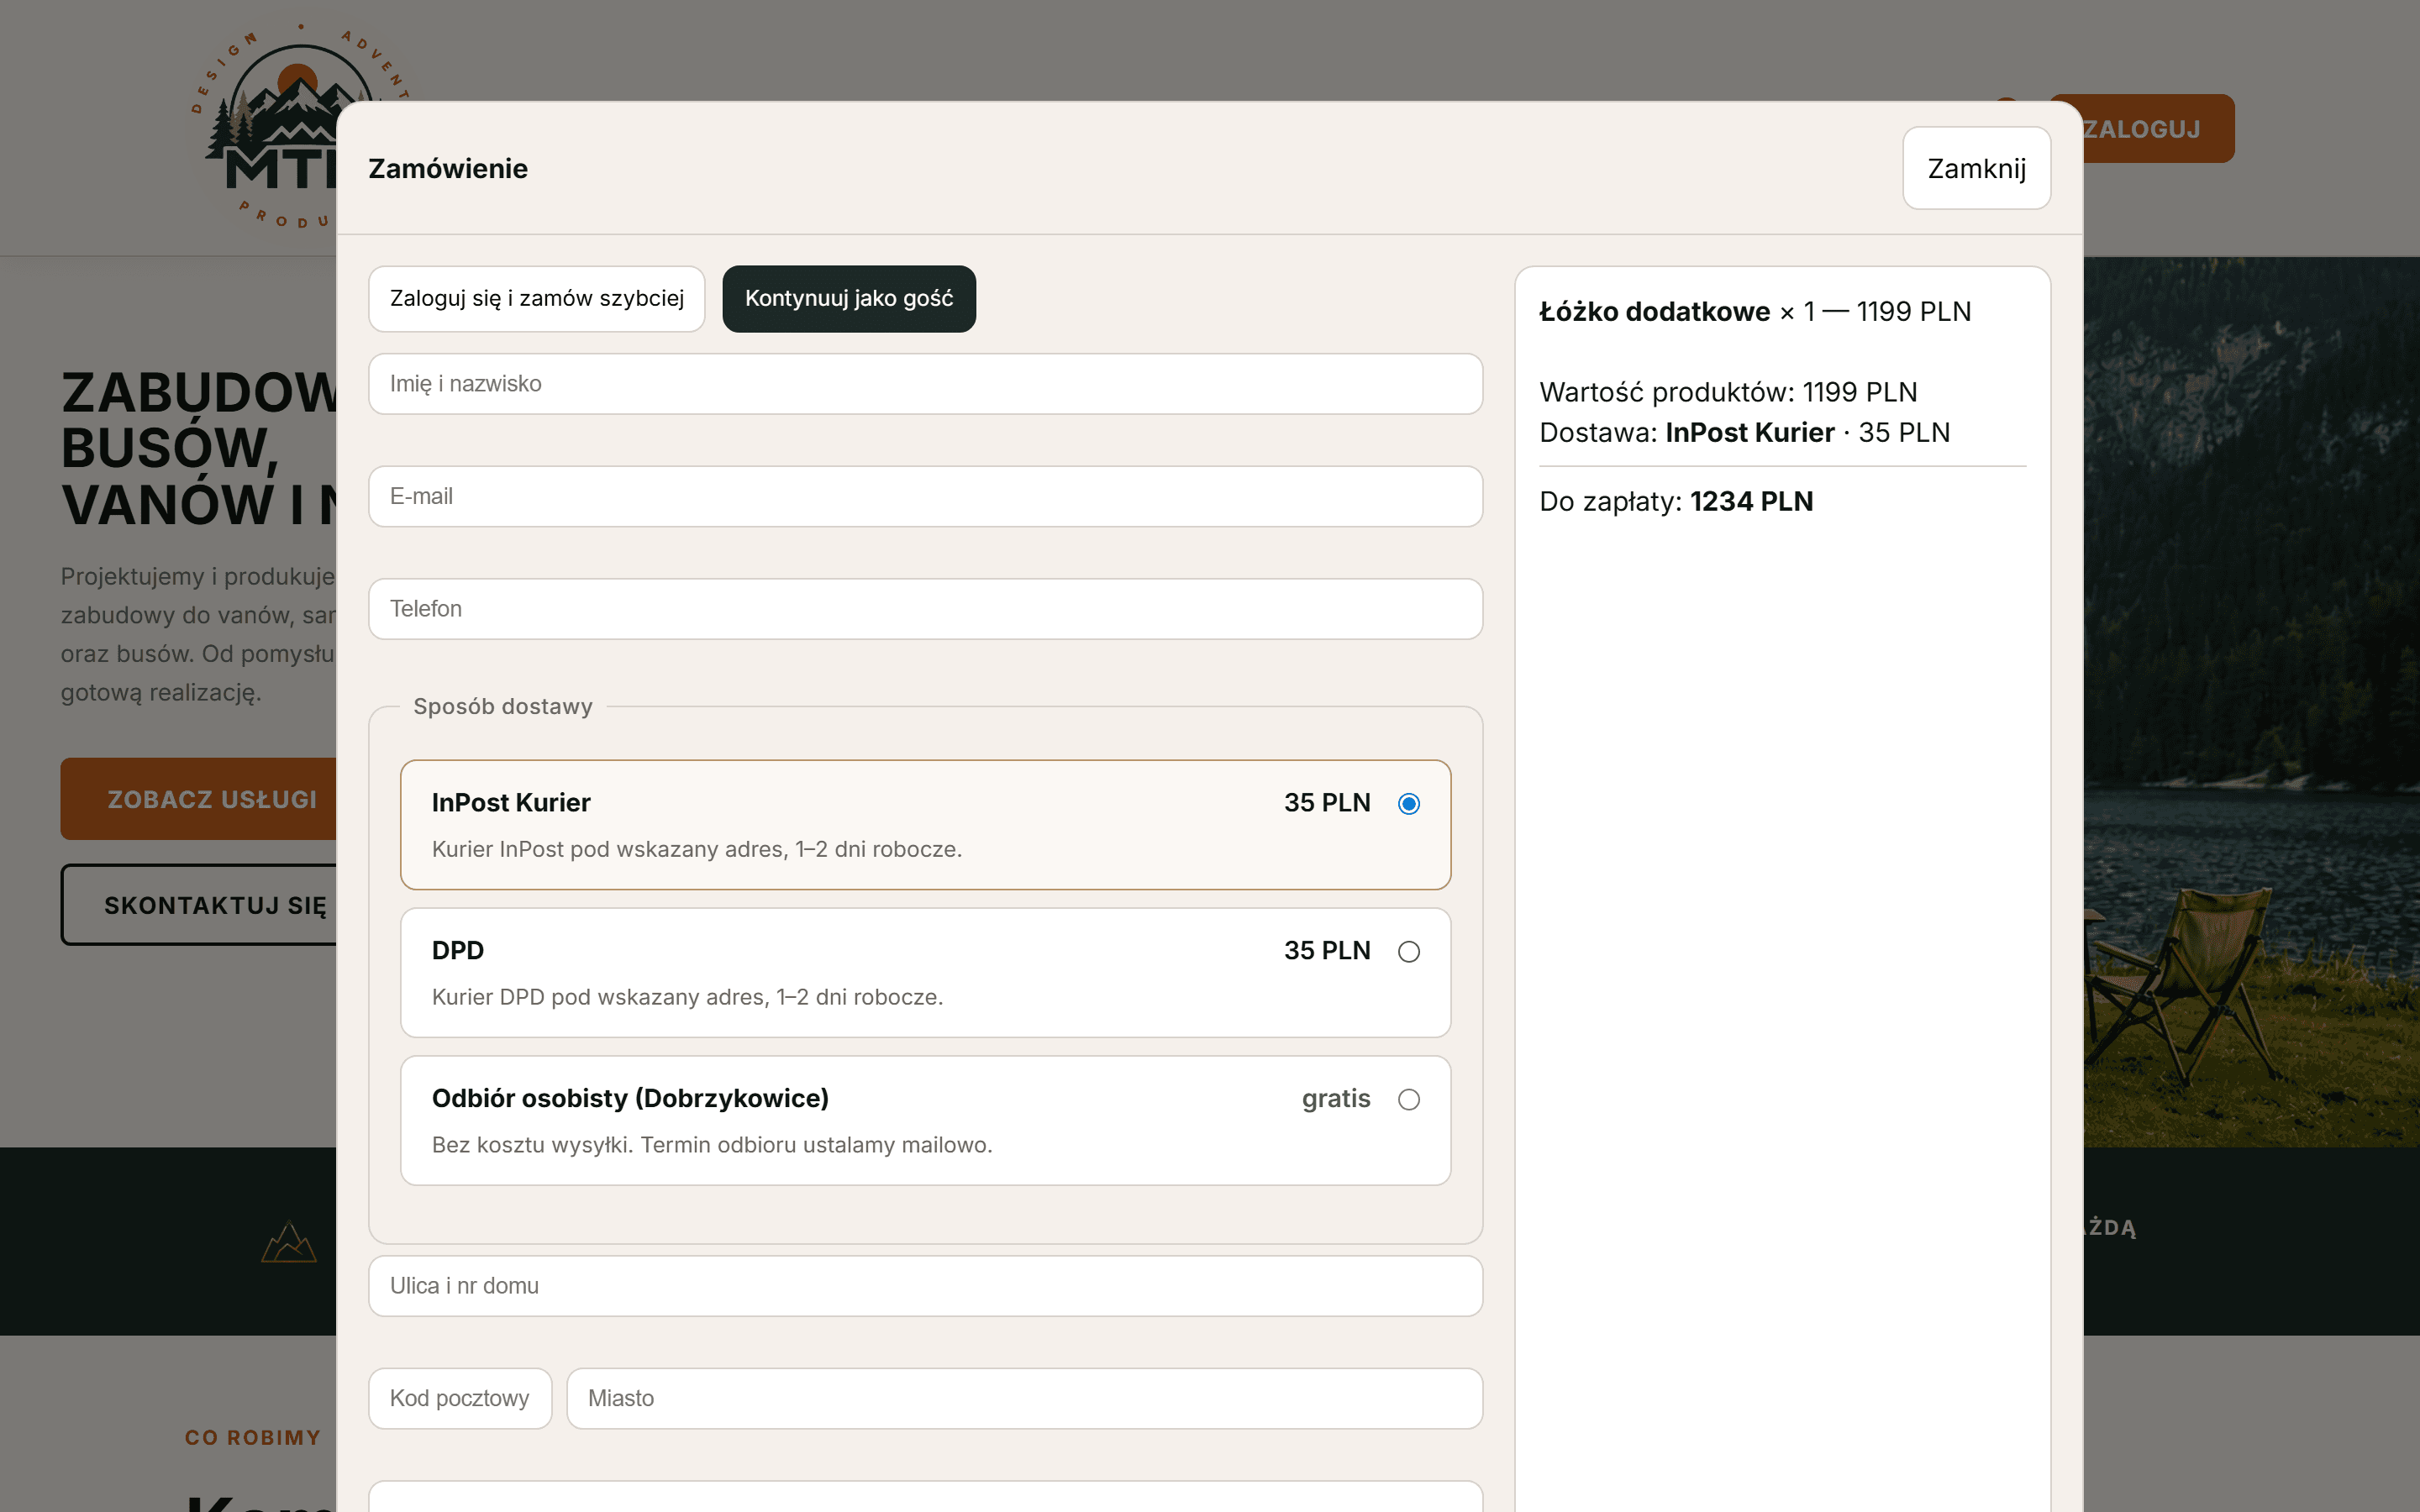This screenshot has width=2420, height=1512.
Task: Select the InPost Kurier radio button
Action: (1408, 803)
